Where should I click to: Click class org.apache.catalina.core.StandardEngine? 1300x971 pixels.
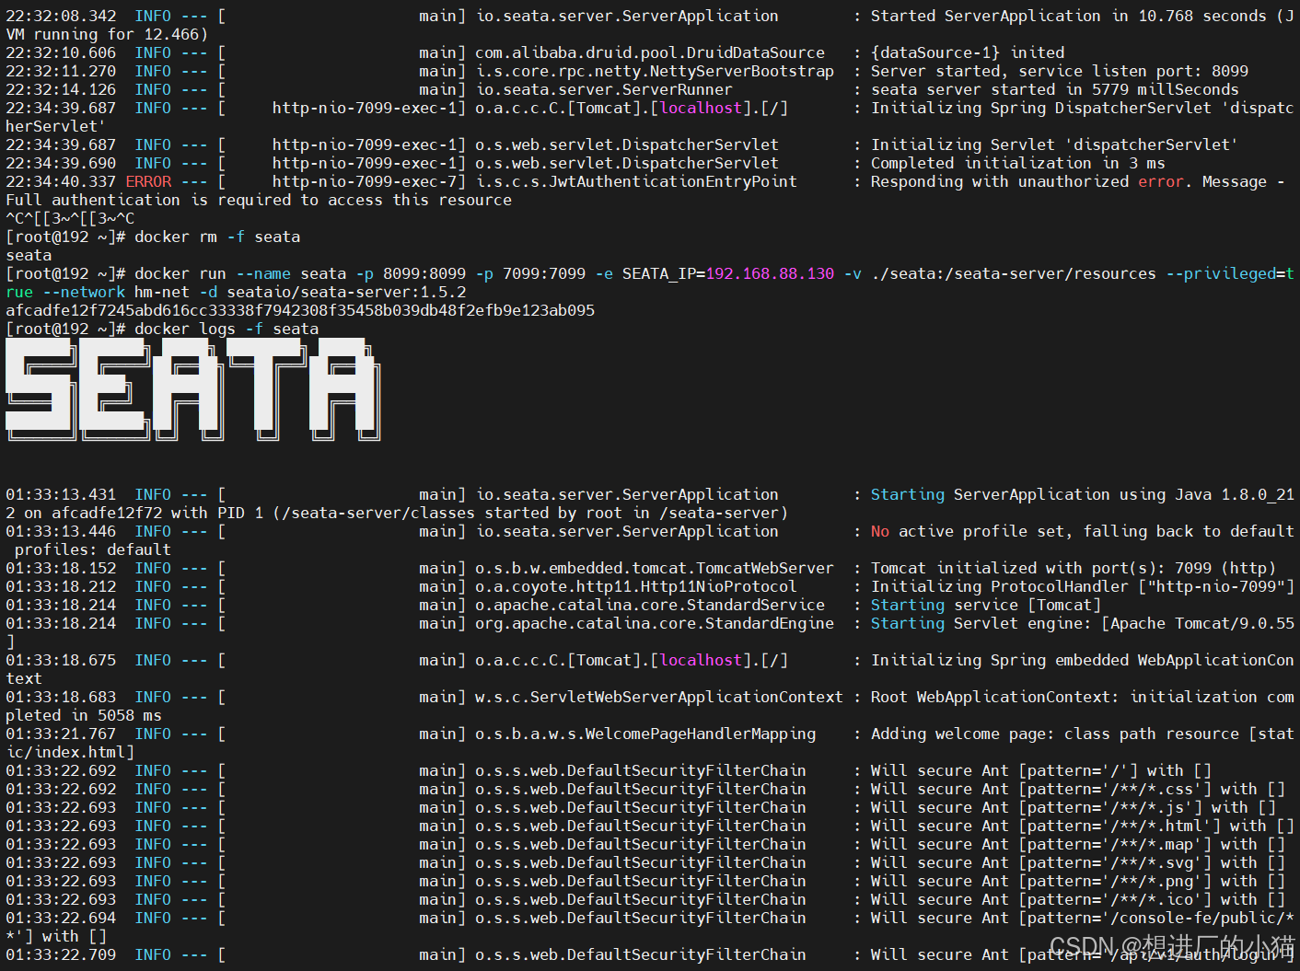tap(655, 623)
